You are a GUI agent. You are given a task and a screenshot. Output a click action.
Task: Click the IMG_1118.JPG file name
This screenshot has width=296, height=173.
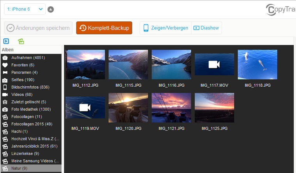click(257, 85)
